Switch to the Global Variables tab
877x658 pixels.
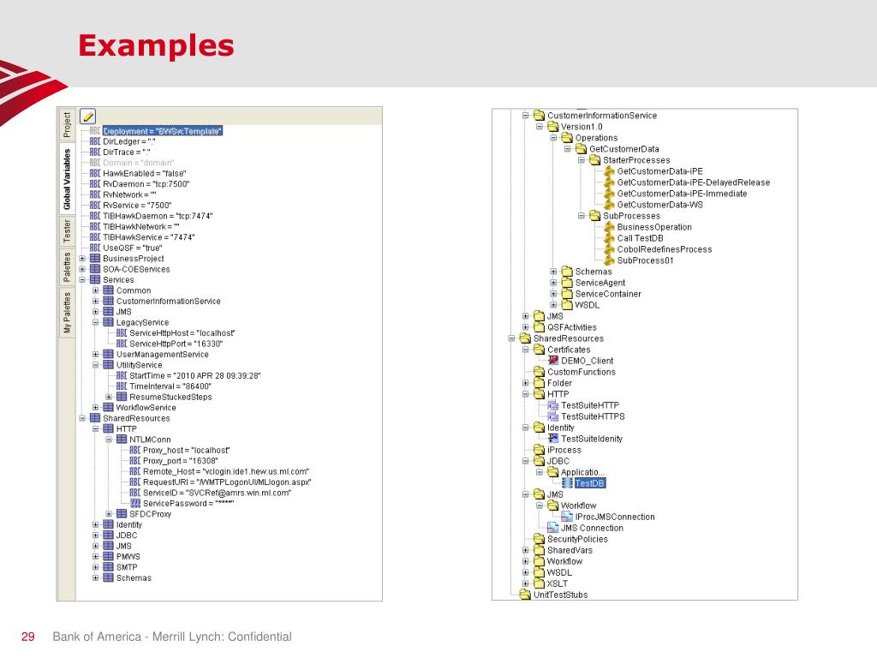[x=67, y=179]
